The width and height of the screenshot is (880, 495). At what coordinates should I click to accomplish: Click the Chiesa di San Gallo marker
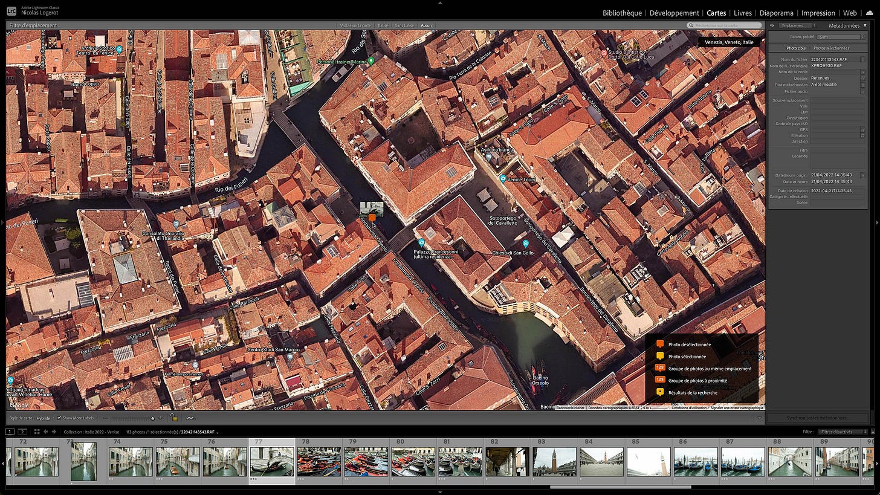(x=526, y=244)
